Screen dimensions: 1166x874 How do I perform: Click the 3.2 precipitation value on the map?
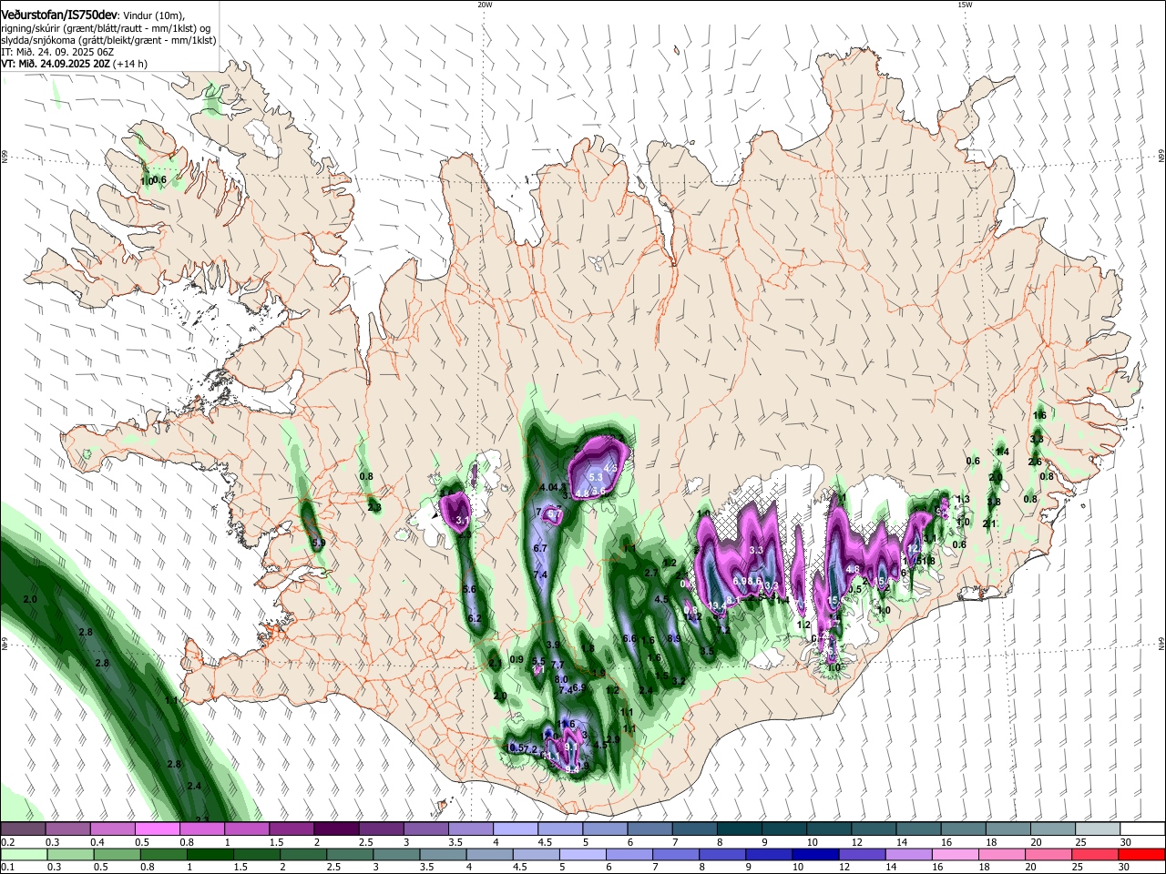(x=679, y=680)
